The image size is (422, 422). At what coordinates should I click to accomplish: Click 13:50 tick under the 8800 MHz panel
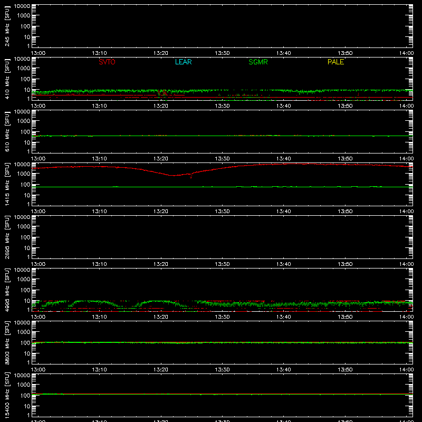click(345, 370)
